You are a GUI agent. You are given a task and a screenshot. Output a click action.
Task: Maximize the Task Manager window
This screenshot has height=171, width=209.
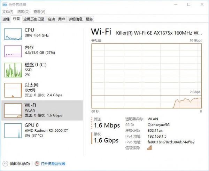[x=189, y=5]
